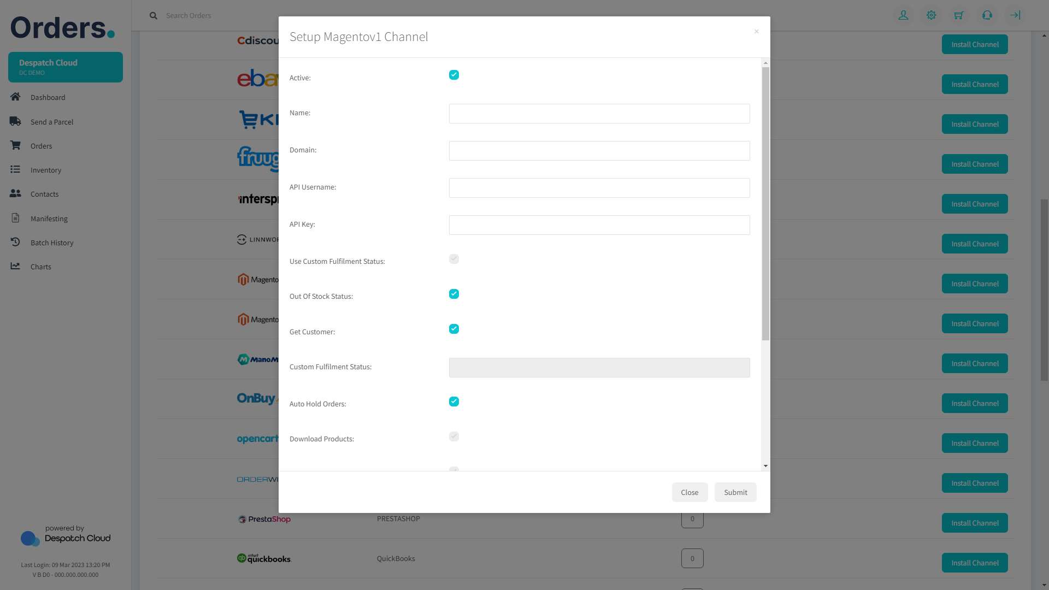Click the shopping cart icon in header

point(959,15)
